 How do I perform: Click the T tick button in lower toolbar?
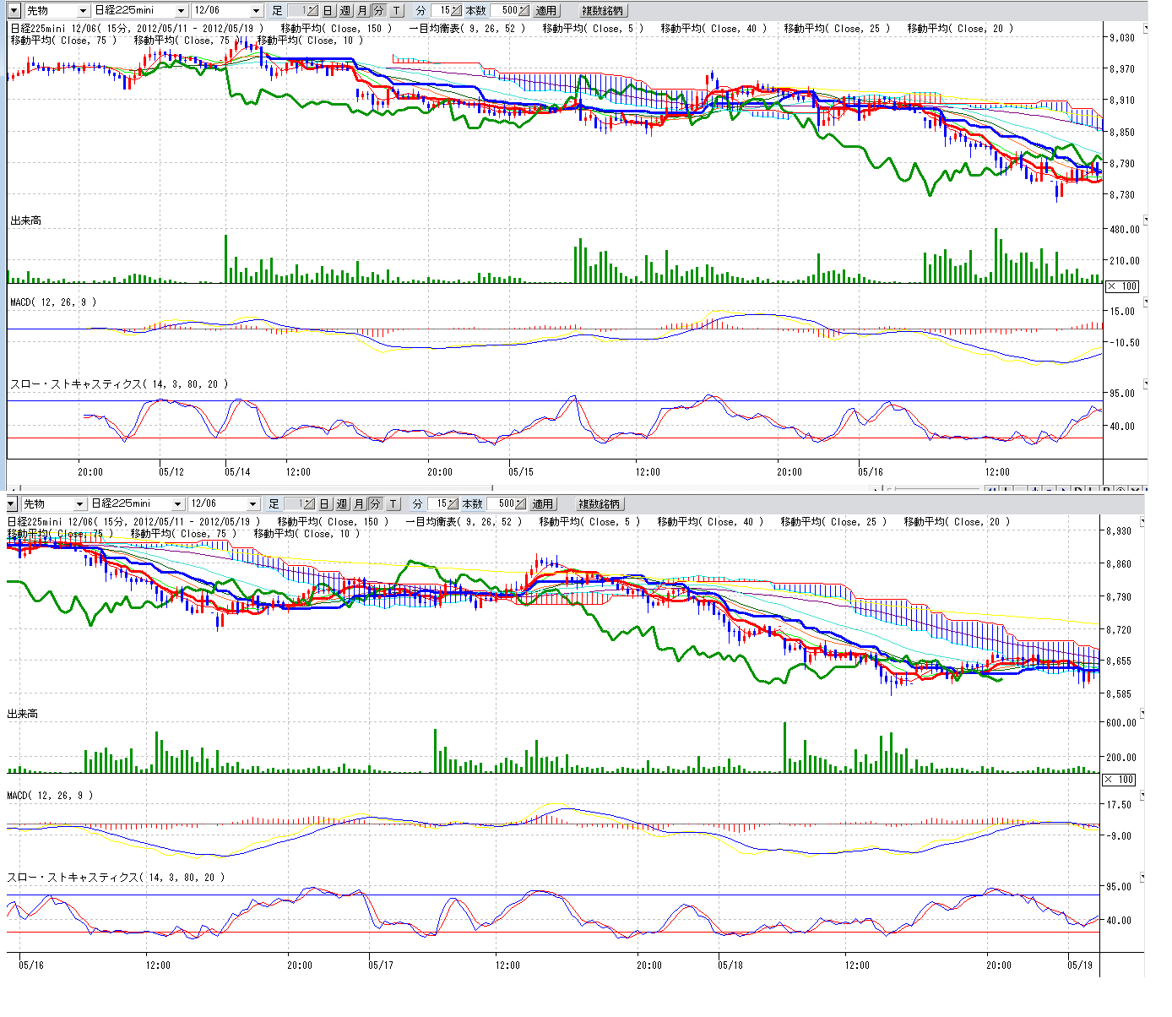393,504
